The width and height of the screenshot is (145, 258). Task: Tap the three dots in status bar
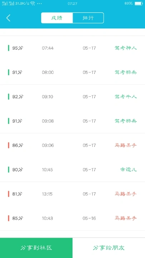(39, 4)
